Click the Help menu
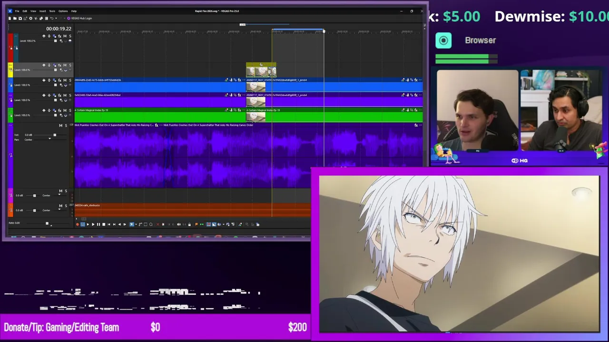This screenshot has width=609, height=342. pyautogui.click(x=74, y=11)
